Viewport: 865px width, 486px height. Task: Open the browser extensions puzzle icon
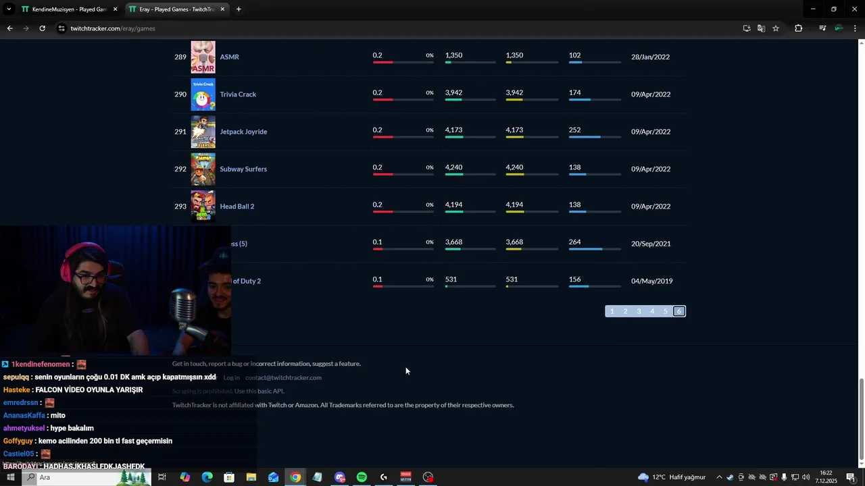pos(798,28)
